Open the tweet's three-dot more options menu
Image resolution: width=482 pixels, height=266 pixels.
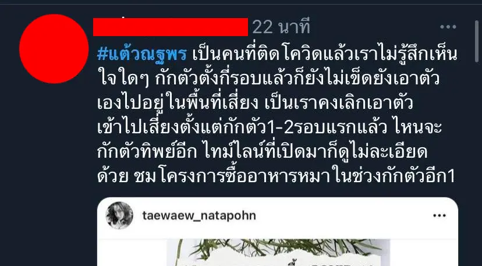448,27
